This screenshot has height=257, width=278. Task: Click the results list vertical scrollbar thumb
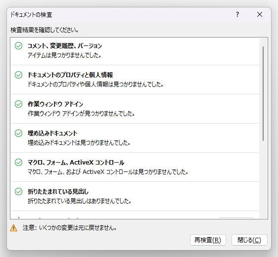click(x=263, y=94)
